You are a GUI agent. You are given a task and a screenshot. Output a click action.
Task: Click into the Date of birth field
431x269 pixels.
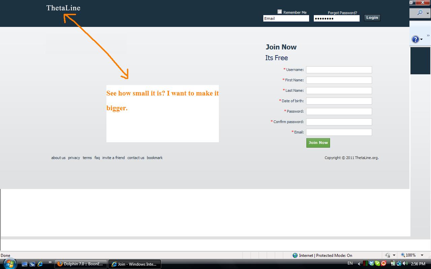pyautogui.click(x=339, y=101)
